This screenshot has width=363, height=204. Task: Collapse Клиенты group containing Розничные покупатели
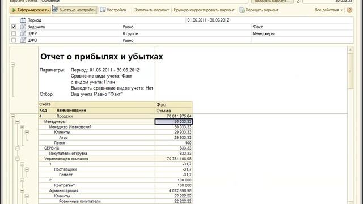pos(27,196)
